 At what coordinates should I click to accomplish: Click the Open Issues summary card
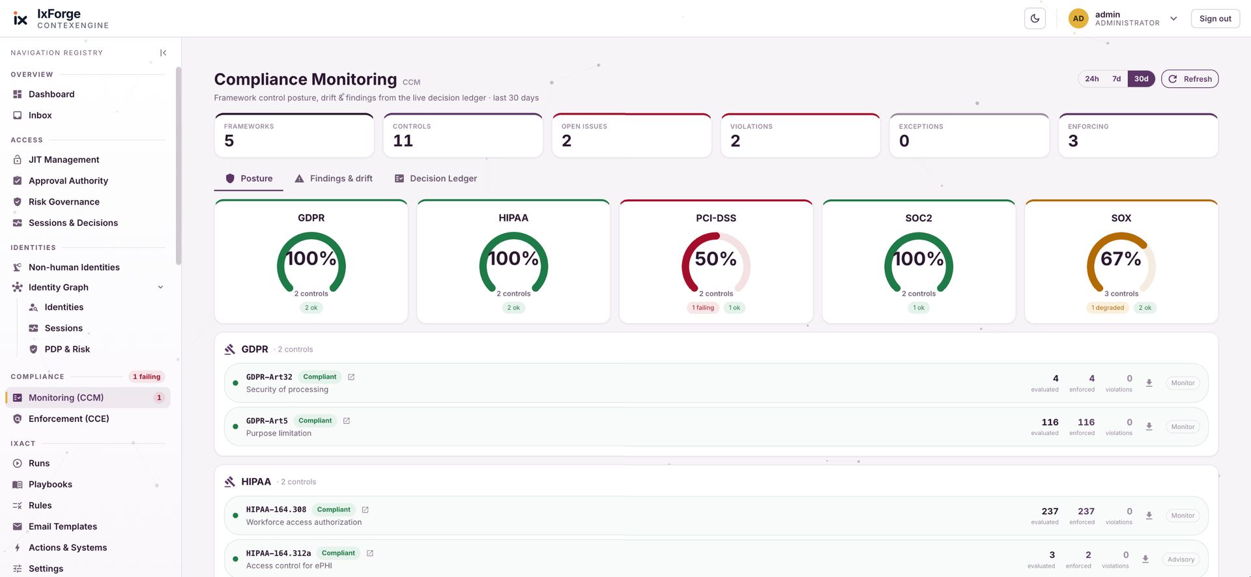(631, 135)
